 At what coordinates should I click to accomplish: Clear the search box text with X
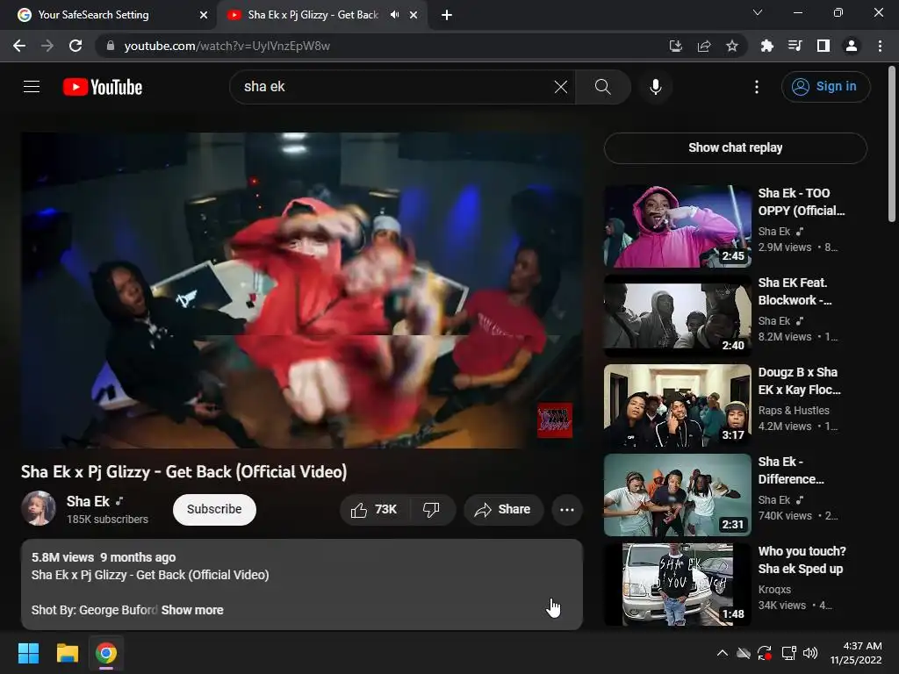(x=561, y=87)
